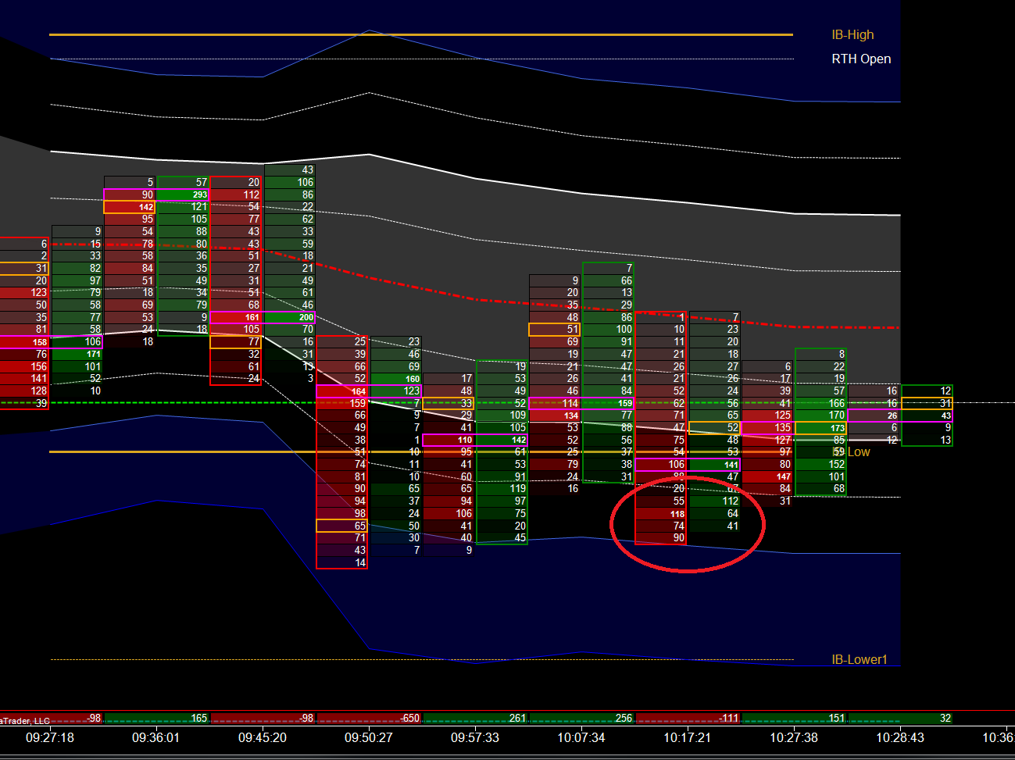Choose the 10:27:38 time axis label
1015x760 pixels.
794,737
